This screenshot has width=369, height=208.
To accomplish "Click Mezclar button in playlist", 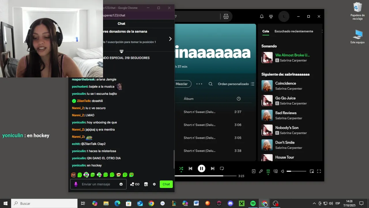I will pyautogui.click(x=182, y=84).
